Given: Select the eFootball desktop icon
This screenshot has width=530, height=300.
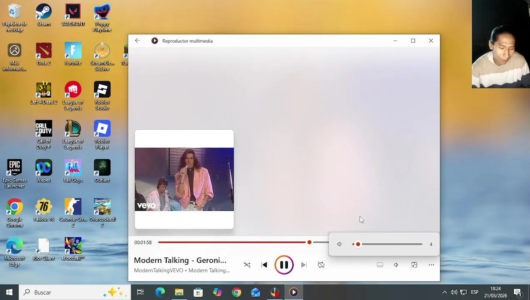Looking at the screenshot, I should [x=73, y=250].
